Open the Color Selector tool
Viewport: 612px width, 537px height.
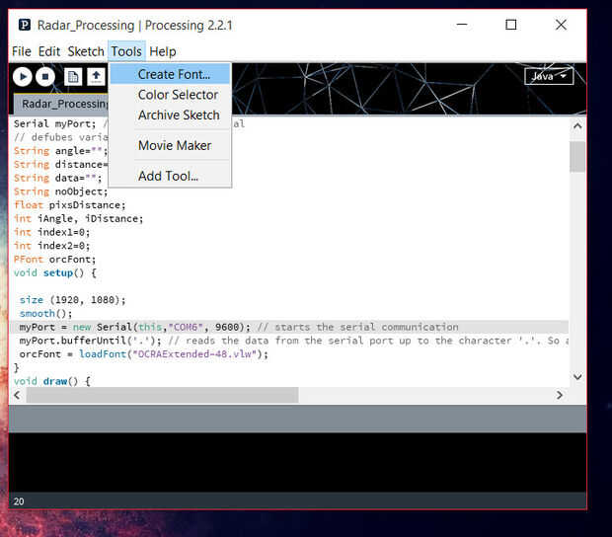170,95
